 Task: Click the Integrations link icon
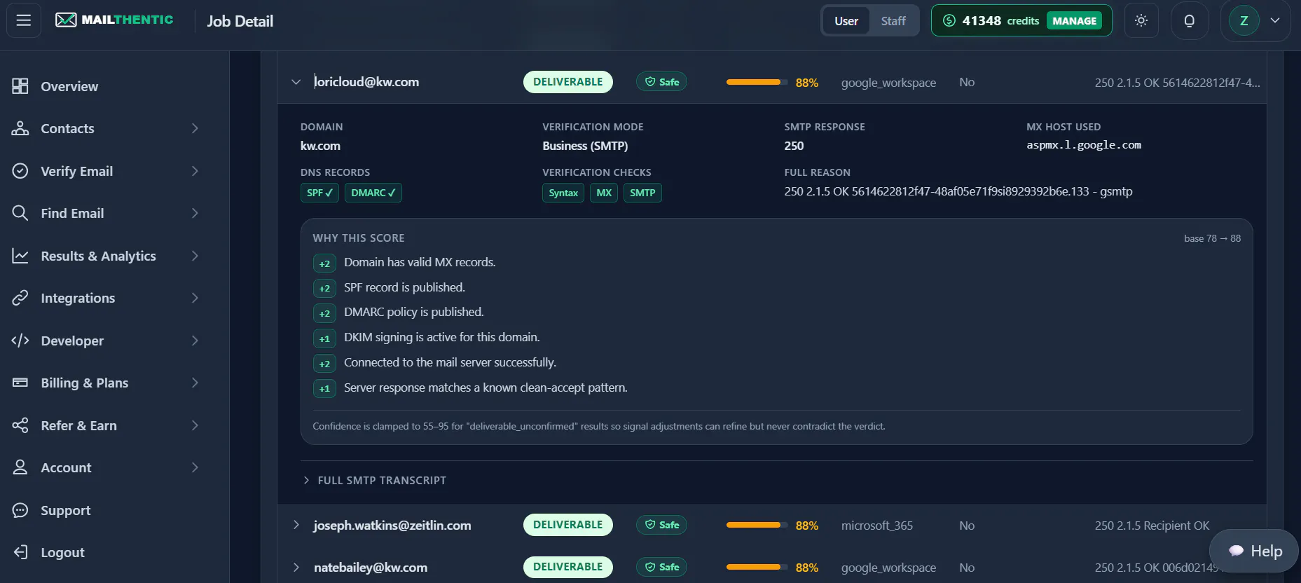(x=20, y=298)
